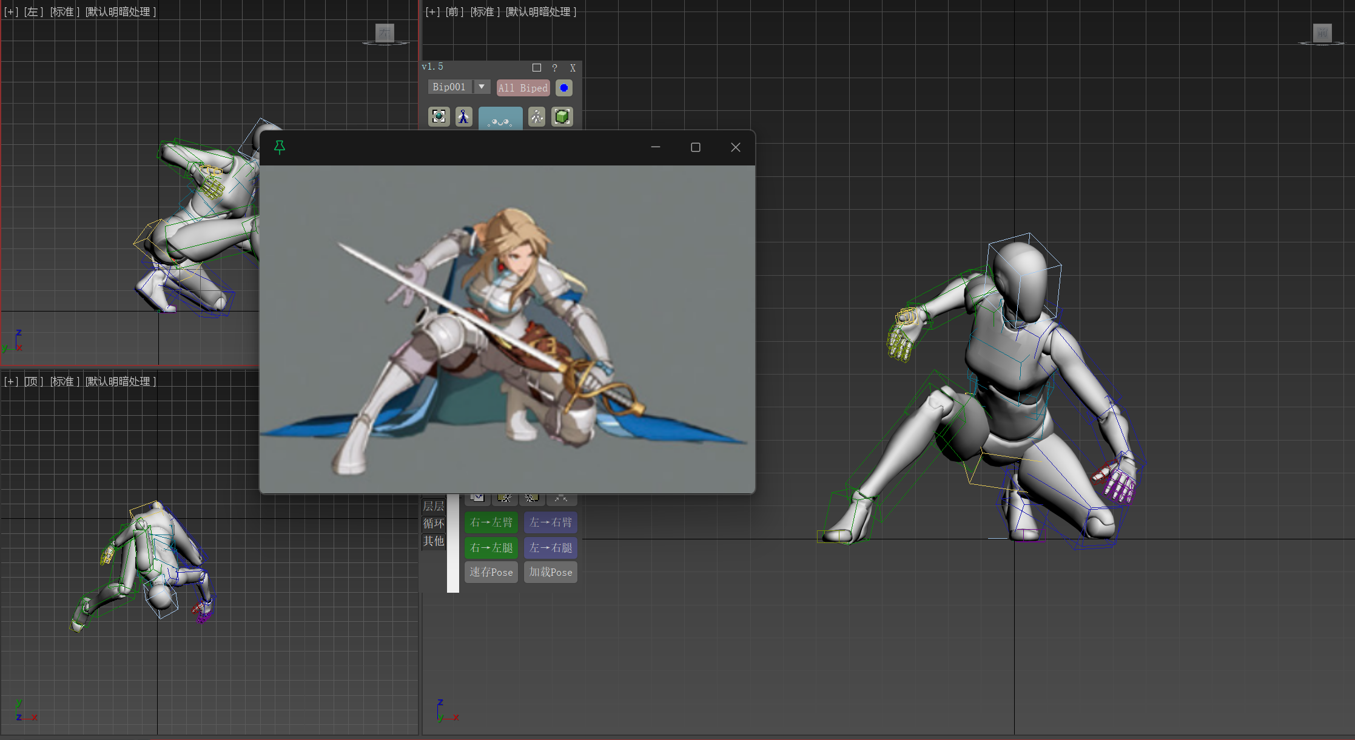
Task: Switch to the 其他 tab
Action: pyautogui.click(x=434, y=541)
